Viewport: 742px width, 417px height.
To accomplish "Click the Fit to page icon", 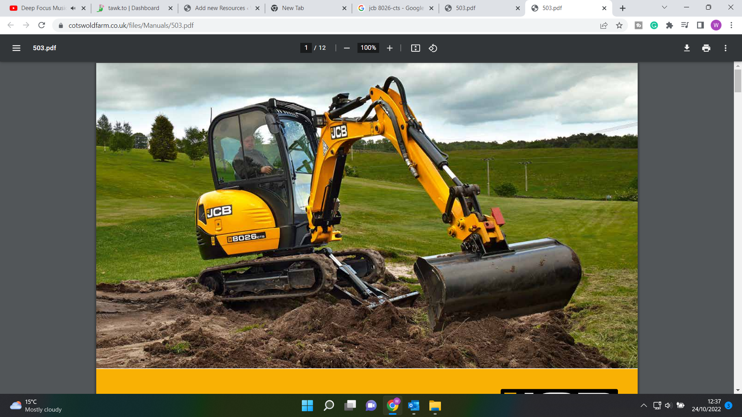I will pos(415,48).
